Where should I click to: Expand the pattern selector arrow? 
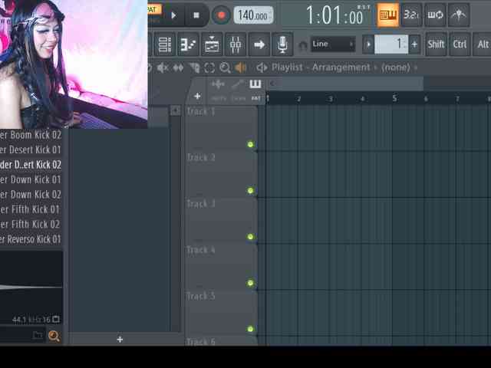coord(368,44)
